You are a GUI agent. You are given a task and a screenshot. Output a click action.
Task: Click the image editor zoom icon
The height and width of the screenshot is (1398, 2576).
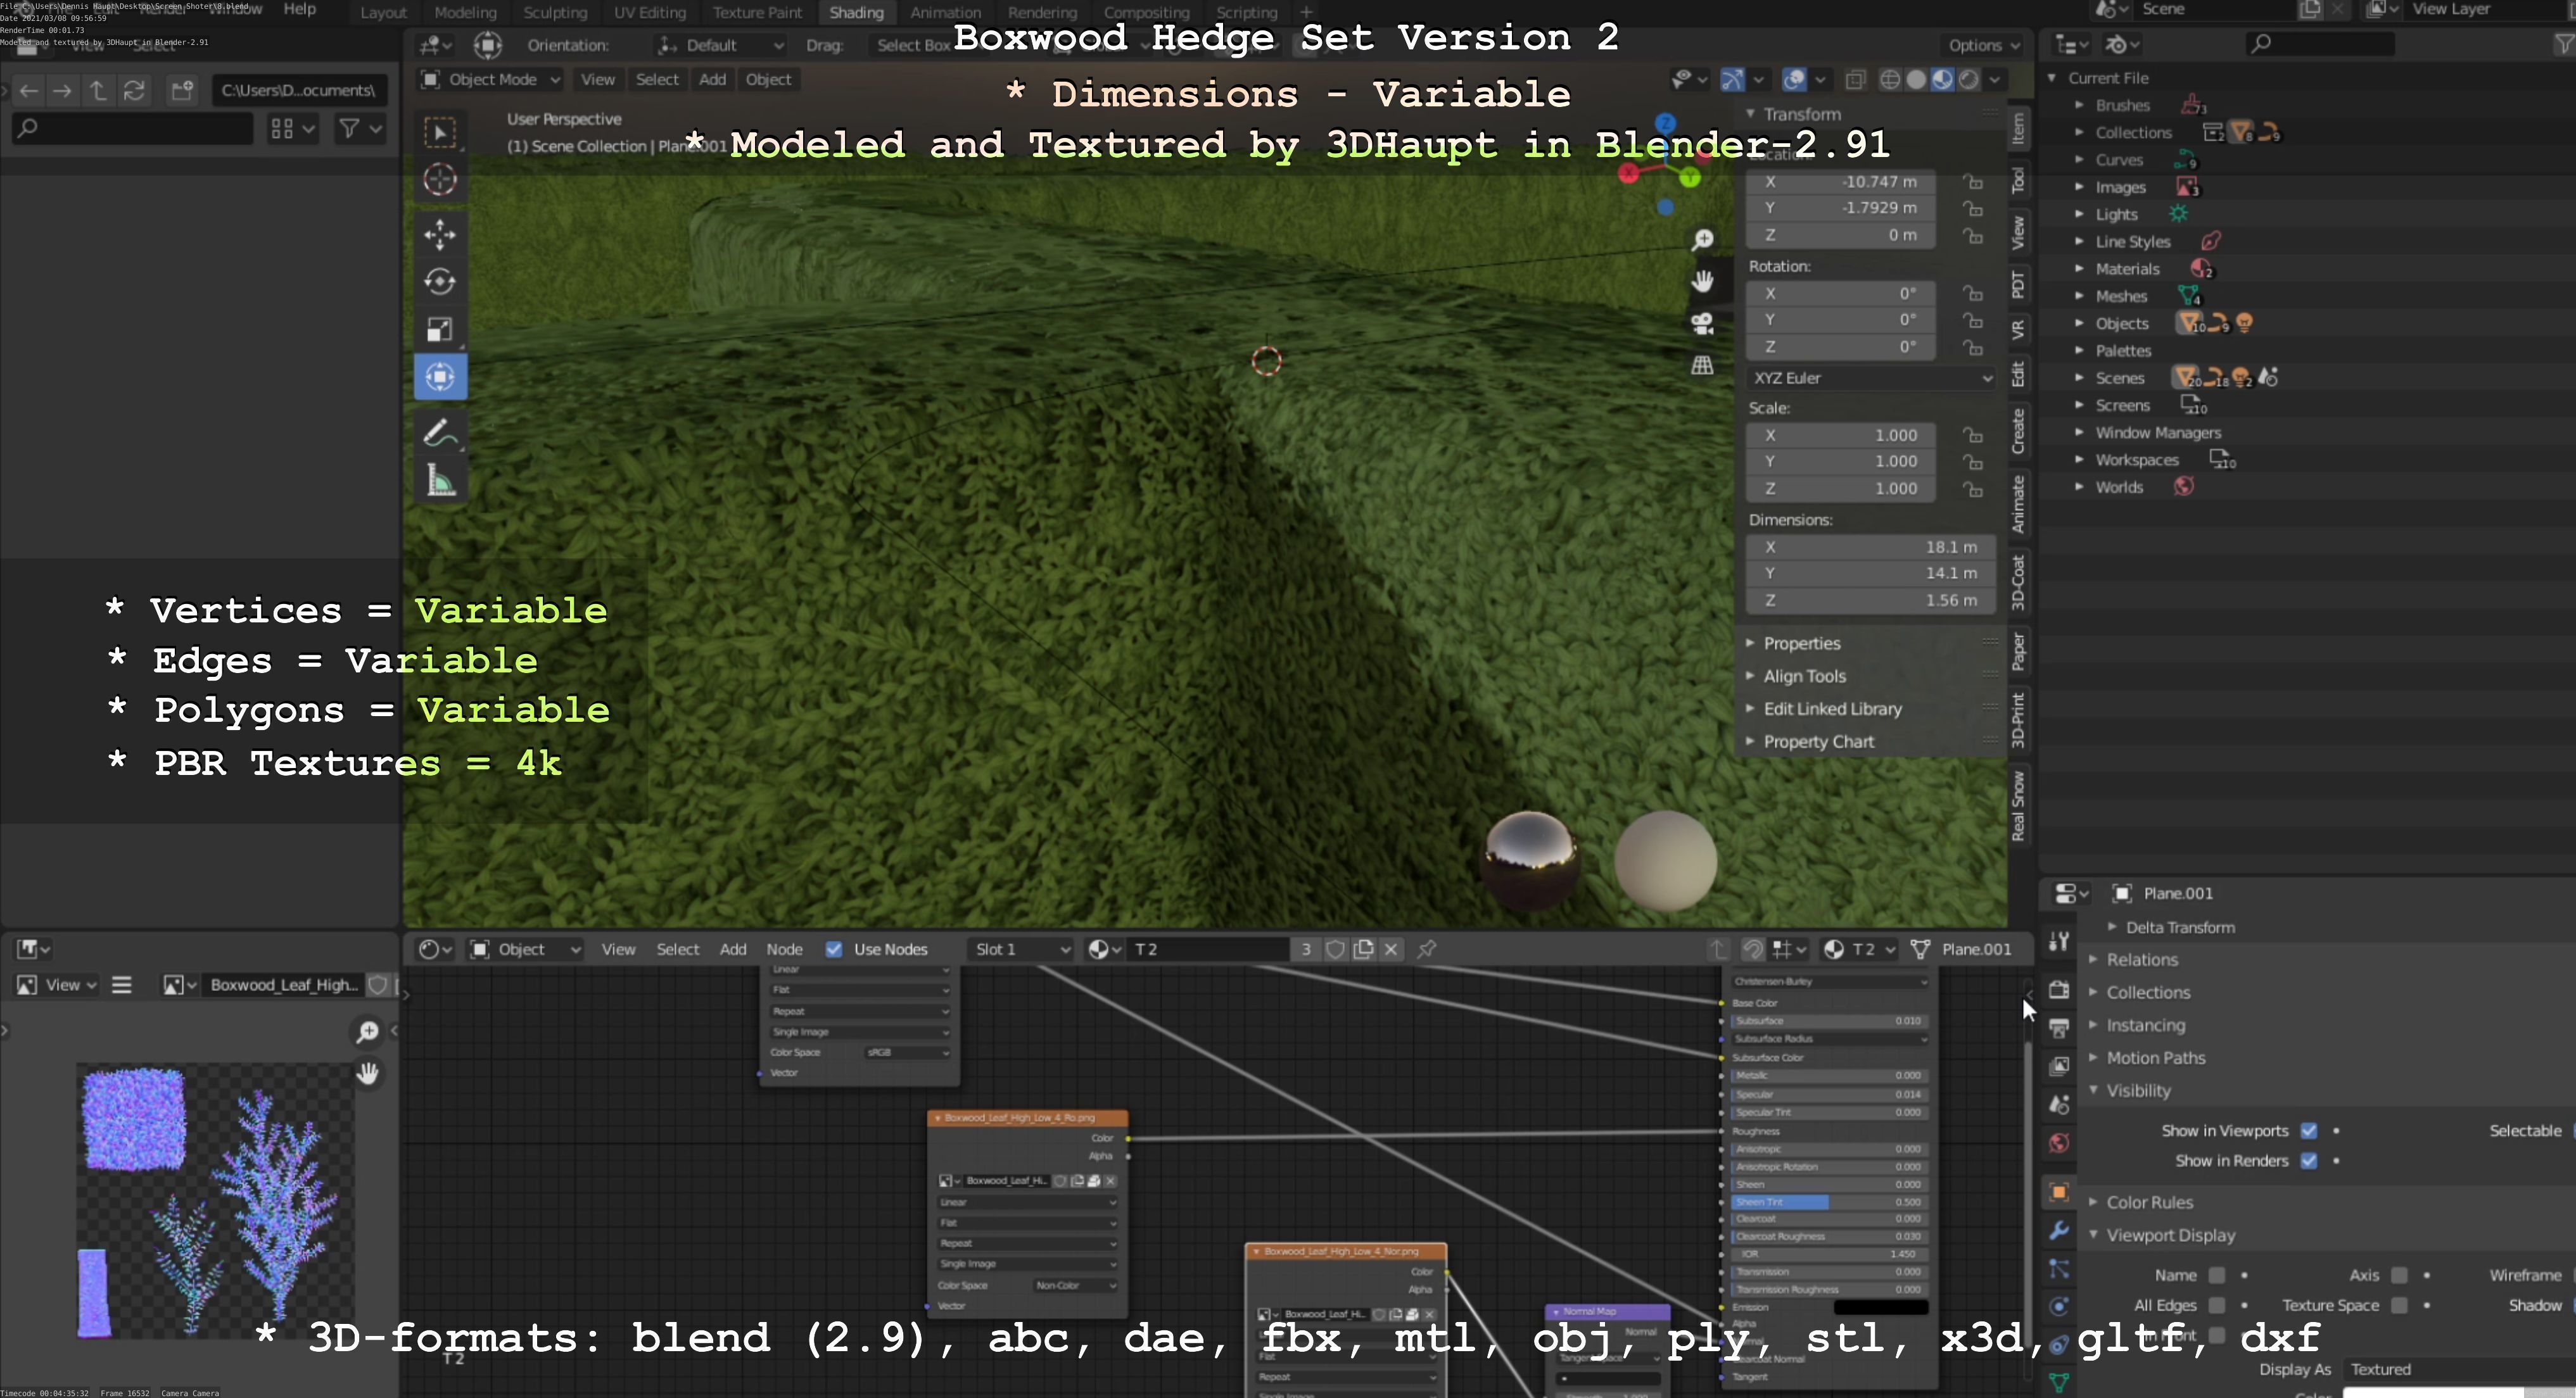coord(367,1031)
